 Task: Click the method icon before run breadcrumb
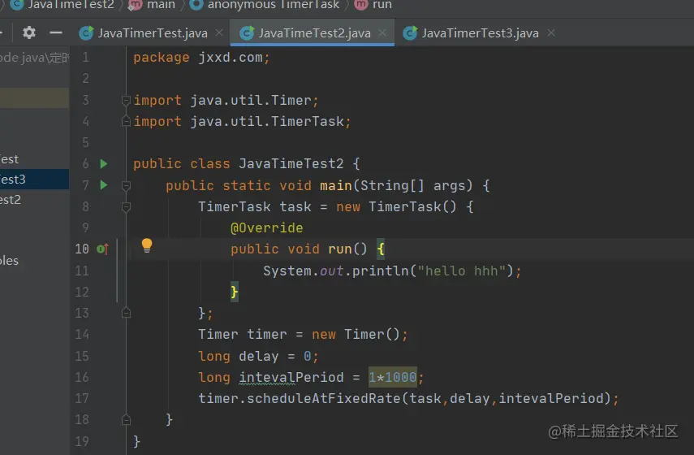coord(361,4)
